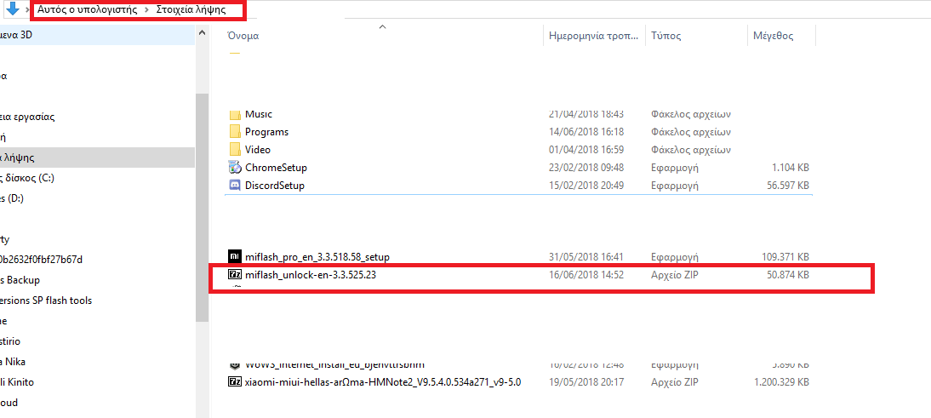Select 'miflash_pro_en_3.3.518.58_setup' file name
The height and width of the screenshot is (418, 931).
tap(317, 256)
